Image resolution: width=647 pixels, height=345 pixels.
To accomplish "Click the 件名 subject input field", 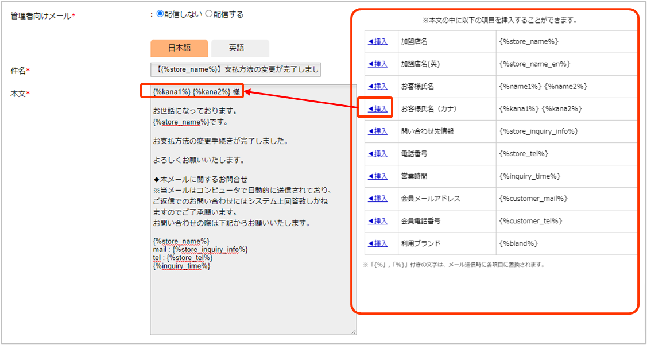I will (x=235, y=69).
